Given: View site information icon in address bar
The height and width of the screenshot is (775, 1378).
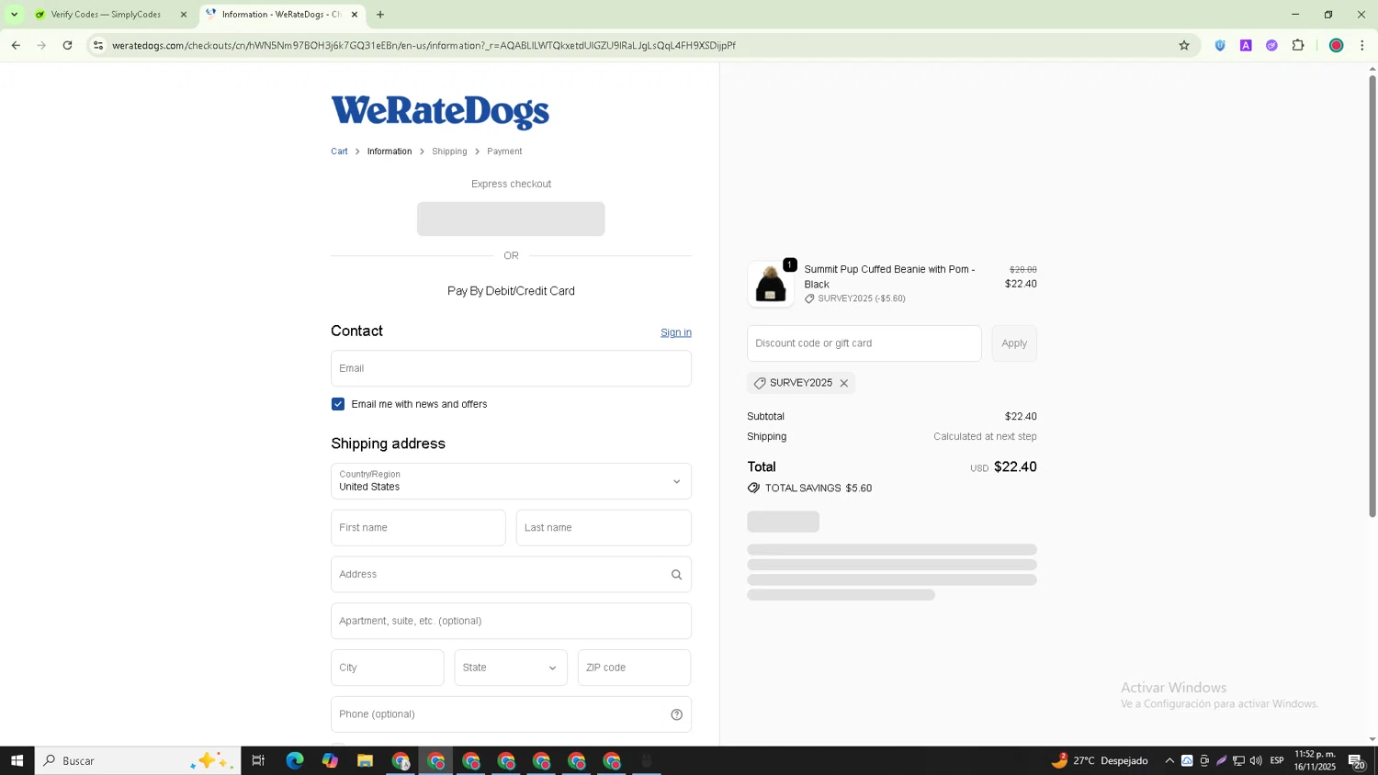Looking at the screenshot, I should (98, 45).
